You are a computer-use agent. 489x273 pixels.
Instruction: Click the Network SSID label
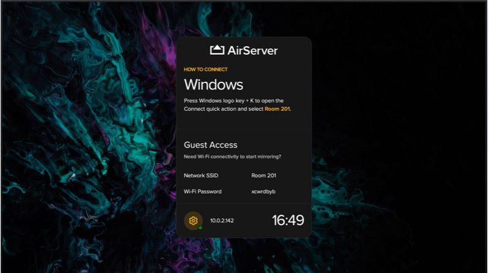201,175
